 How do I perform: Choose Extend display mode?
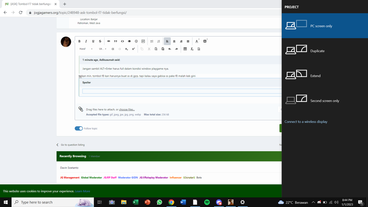tap(325, 76)
